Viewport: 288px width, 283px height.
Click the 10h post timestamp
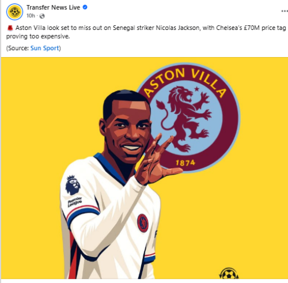pos(31,16)
